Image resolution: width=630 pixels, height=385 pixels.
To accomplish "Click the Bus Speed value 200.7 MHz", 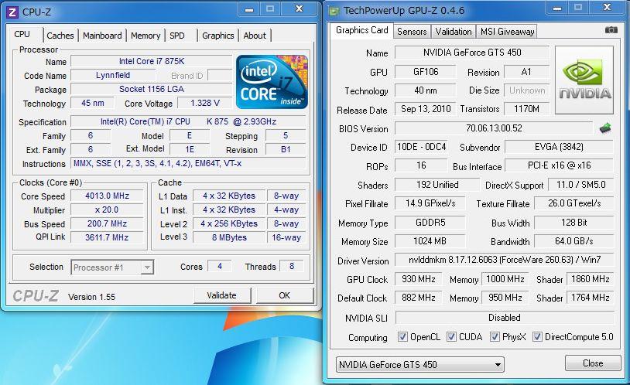I will [107, 223].
